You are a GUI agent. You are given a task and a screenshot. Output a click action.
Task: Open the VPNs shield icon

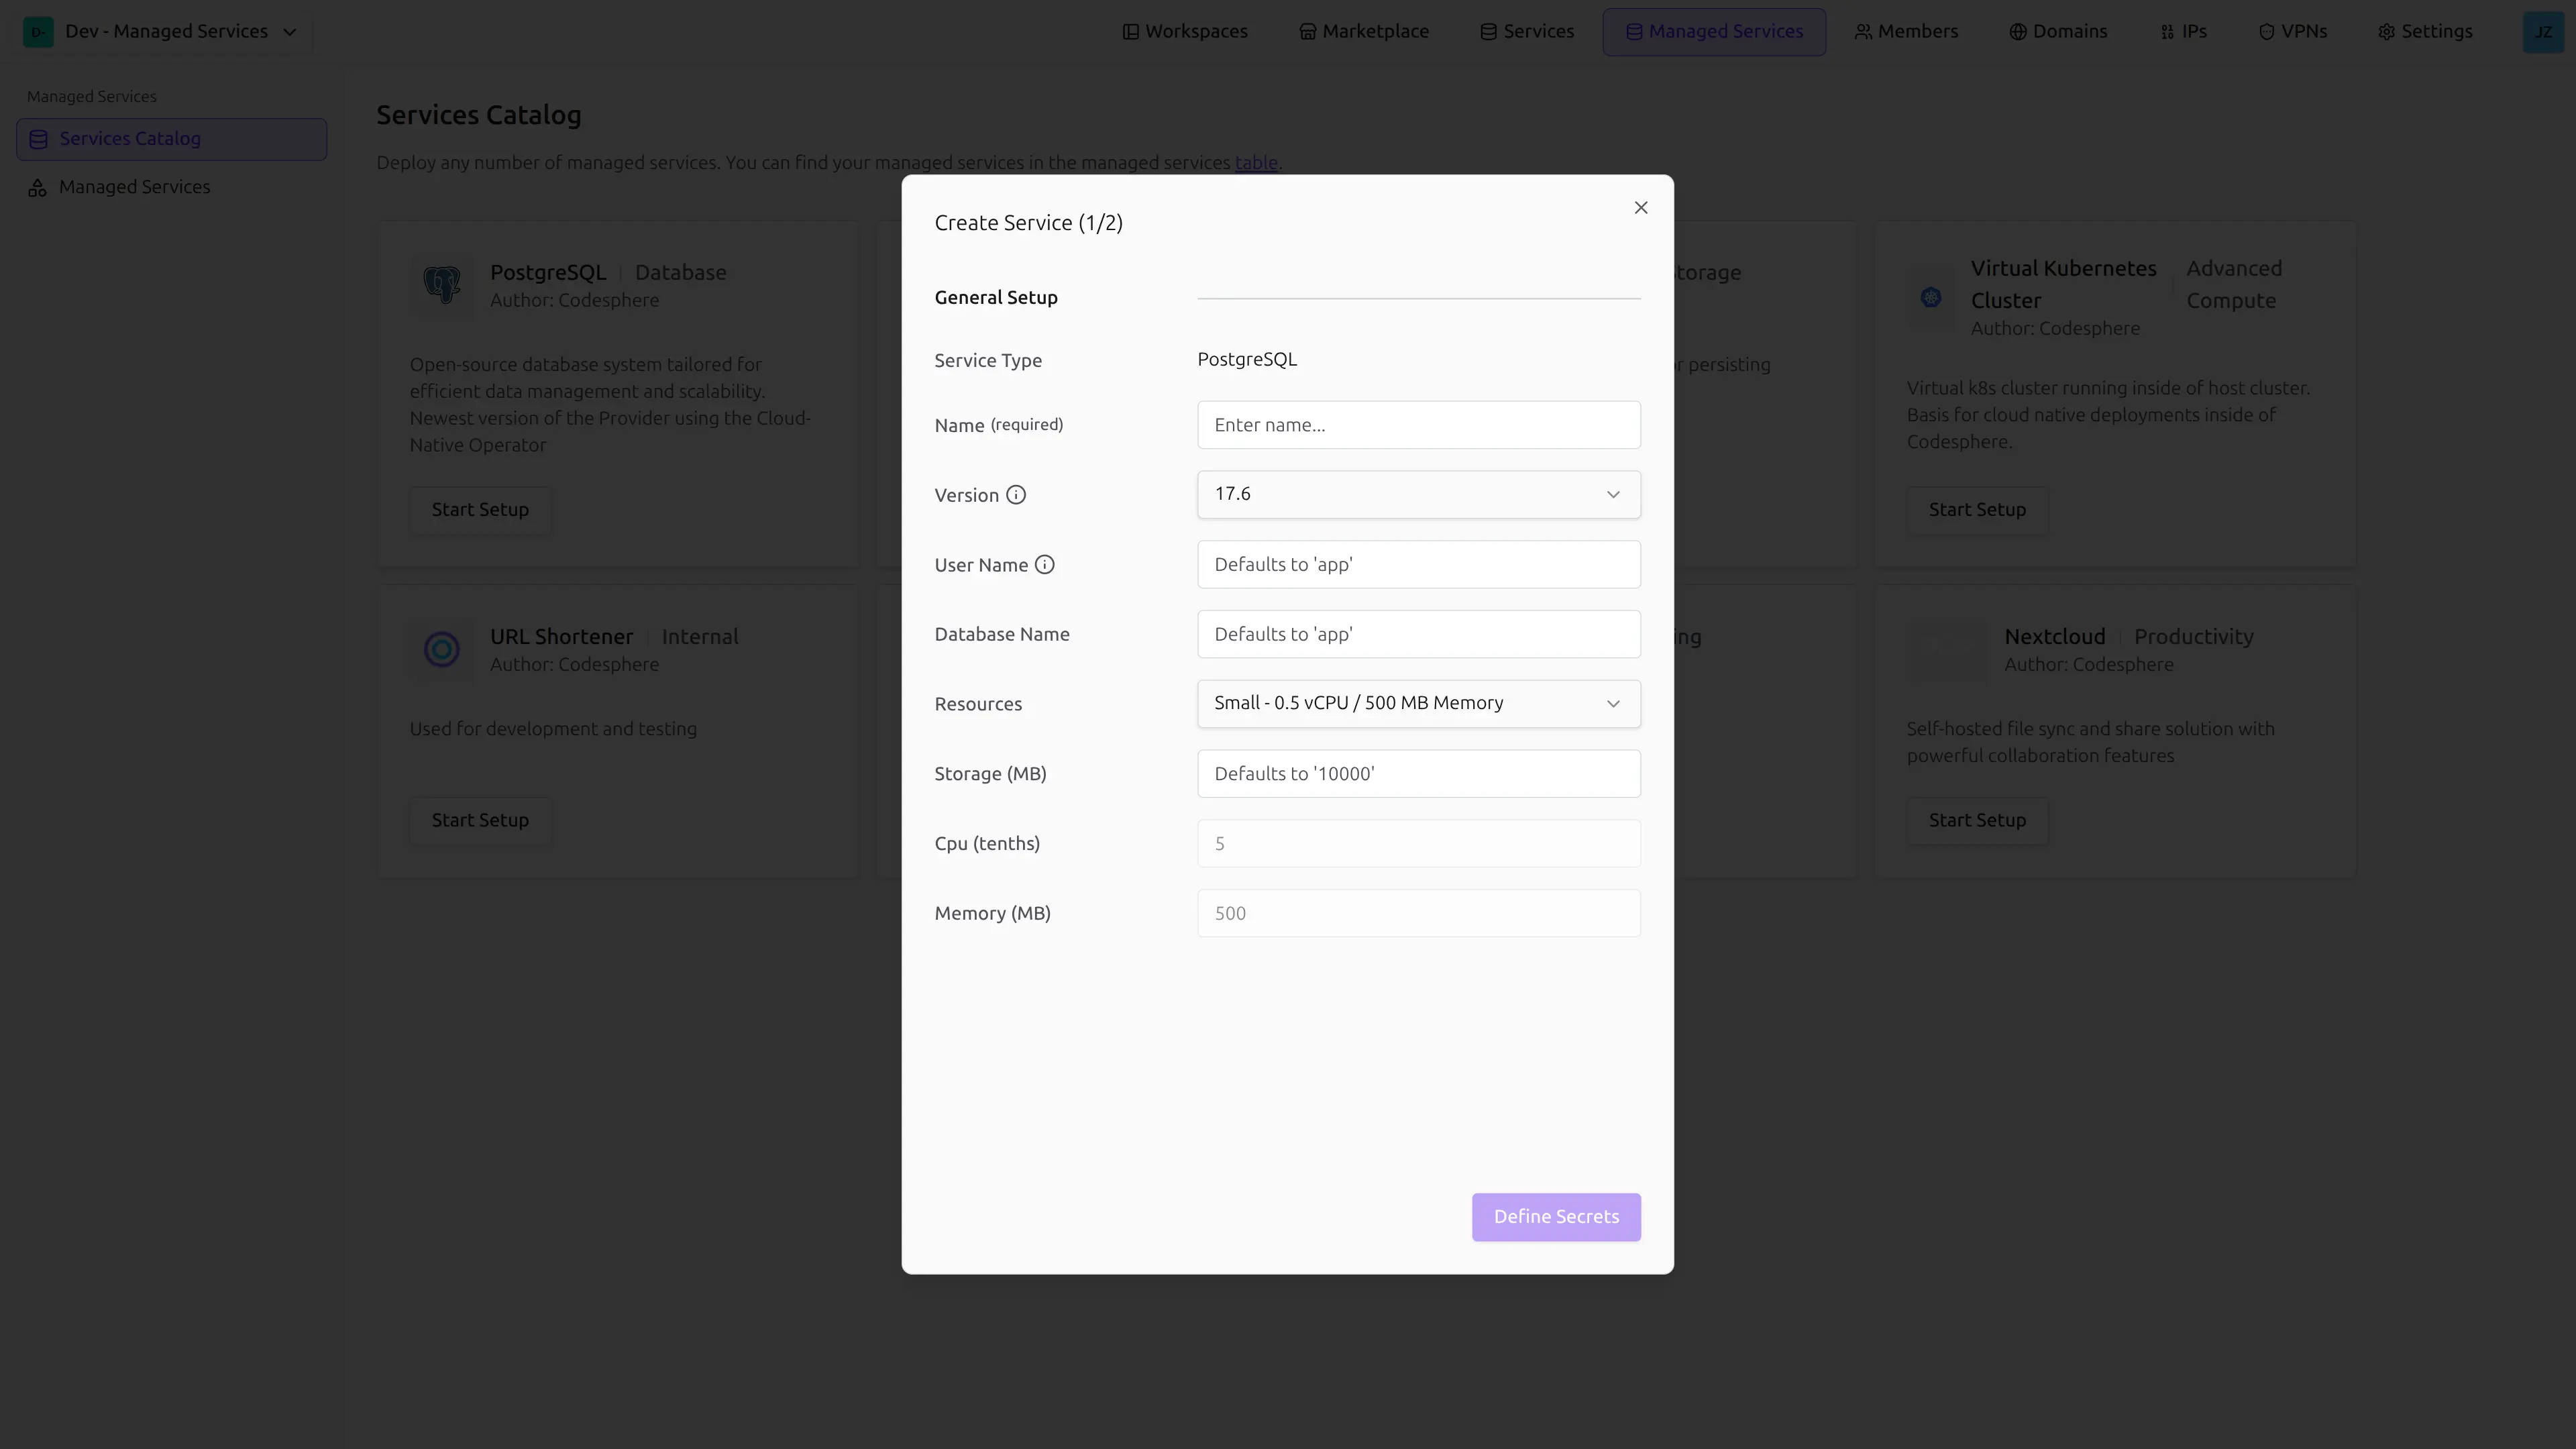[x=2266, y=31]
